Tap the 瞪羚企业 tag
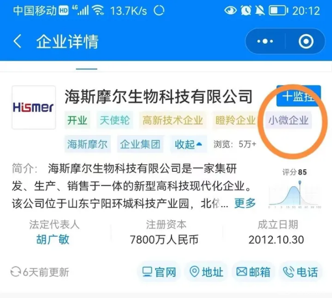The image size is (332, 298). pos(236,121)
